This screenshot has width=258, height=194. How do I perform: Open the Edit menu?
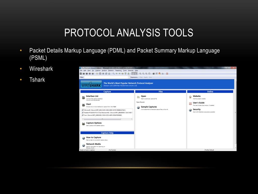tap(85, 70)
